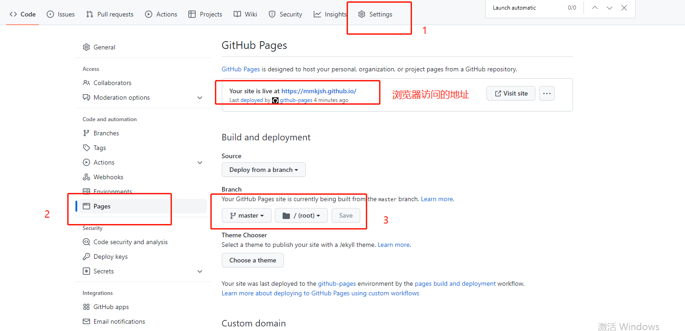Click the Security shield icon
This screenshot has width=685, height=331.
coord(272,14)
